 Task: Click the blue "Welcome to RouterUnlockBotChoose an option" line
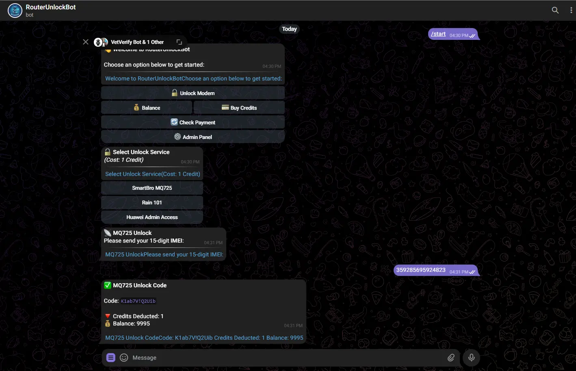tap(193, 78)
